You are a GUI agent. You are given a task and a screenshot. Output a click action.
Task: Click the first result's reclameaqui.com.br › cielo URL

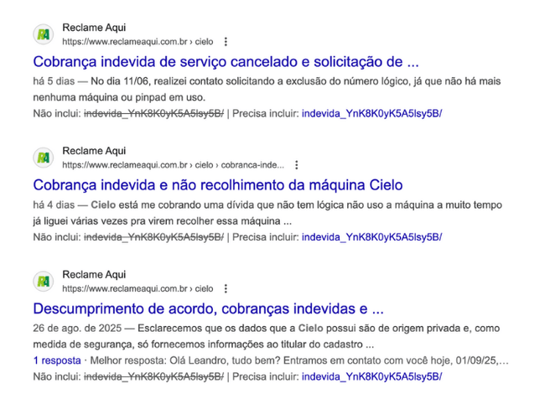coord(137,42)
